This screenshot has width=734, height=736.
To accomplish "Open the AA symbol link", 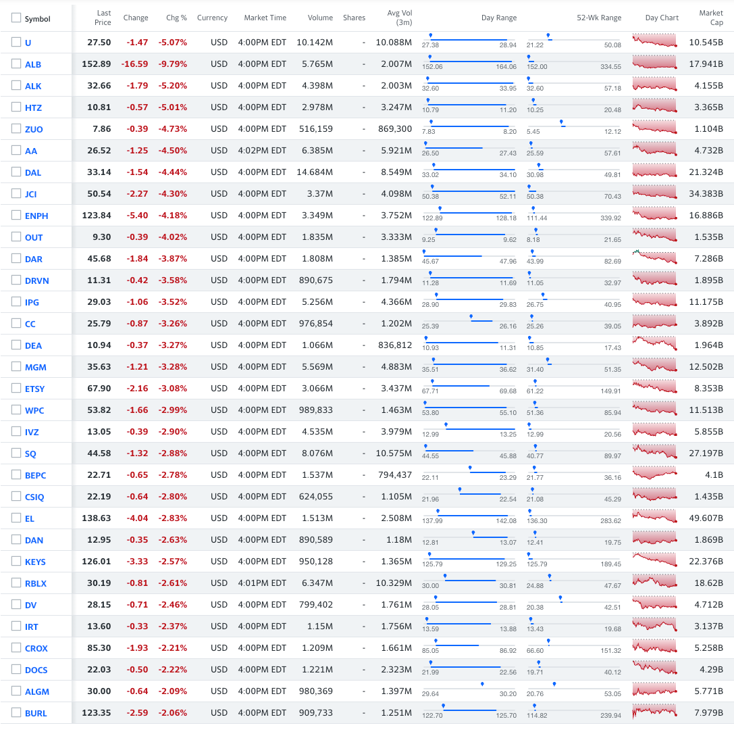I will click(31, 151).
